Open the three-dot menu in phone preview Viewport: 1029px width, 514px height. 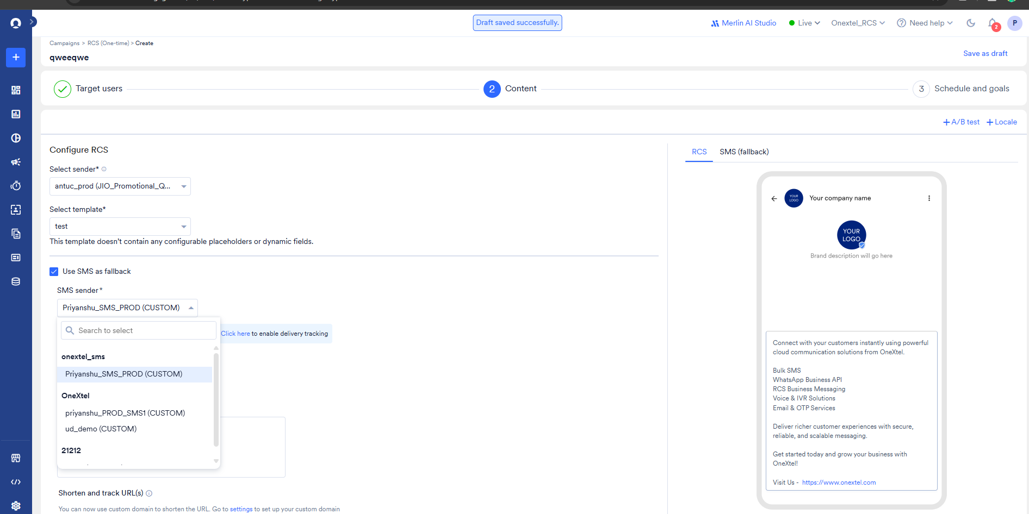929,198
